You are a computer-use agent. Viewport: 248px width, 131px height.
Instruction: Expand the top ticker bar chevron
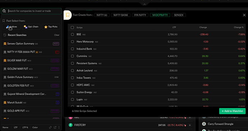click(144, 4)
